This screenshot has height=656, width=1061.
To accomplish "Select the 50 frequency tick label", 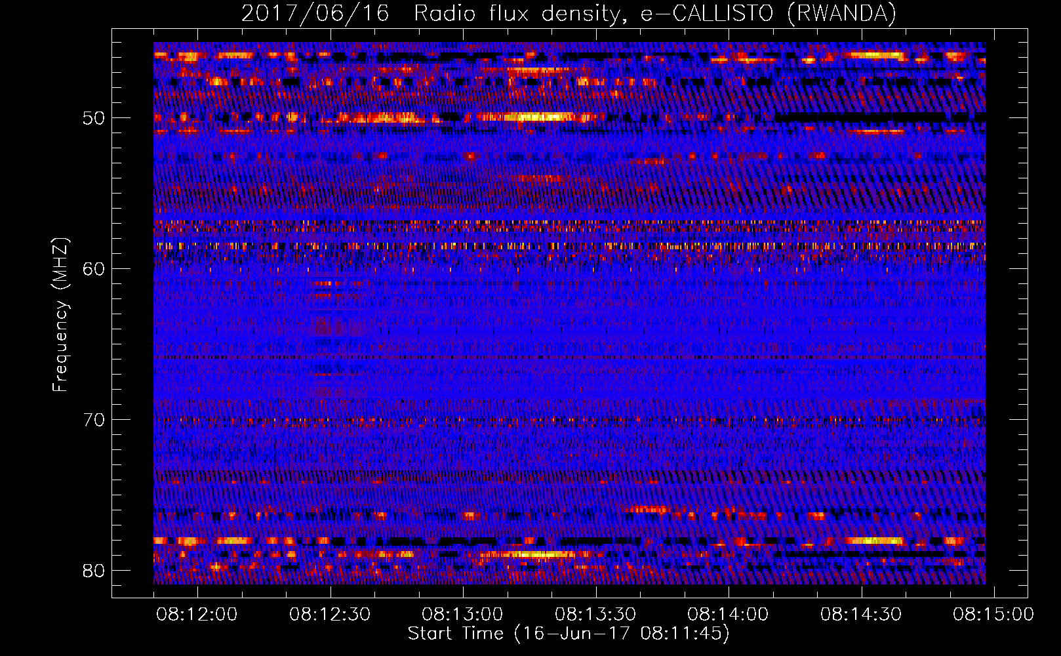I will (x=94, y=119).
